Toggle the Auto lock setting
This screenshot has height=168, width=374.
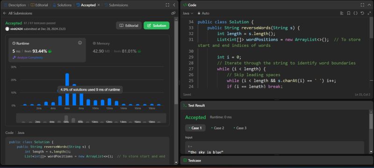(203, 14)
